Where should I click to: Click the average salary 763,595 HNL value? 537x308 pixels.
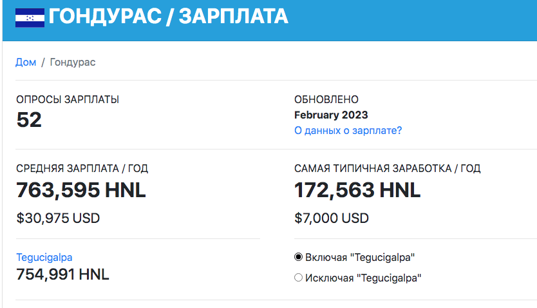pyautogui.click(x=81, y=190)
